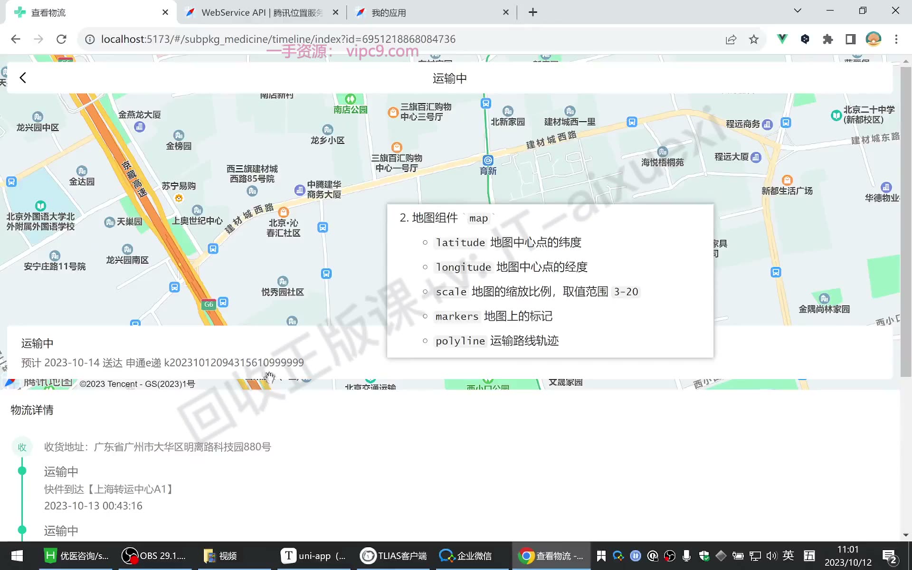Click the 北京二十中学 school marker
912x570 pixels.
(836, 115)
